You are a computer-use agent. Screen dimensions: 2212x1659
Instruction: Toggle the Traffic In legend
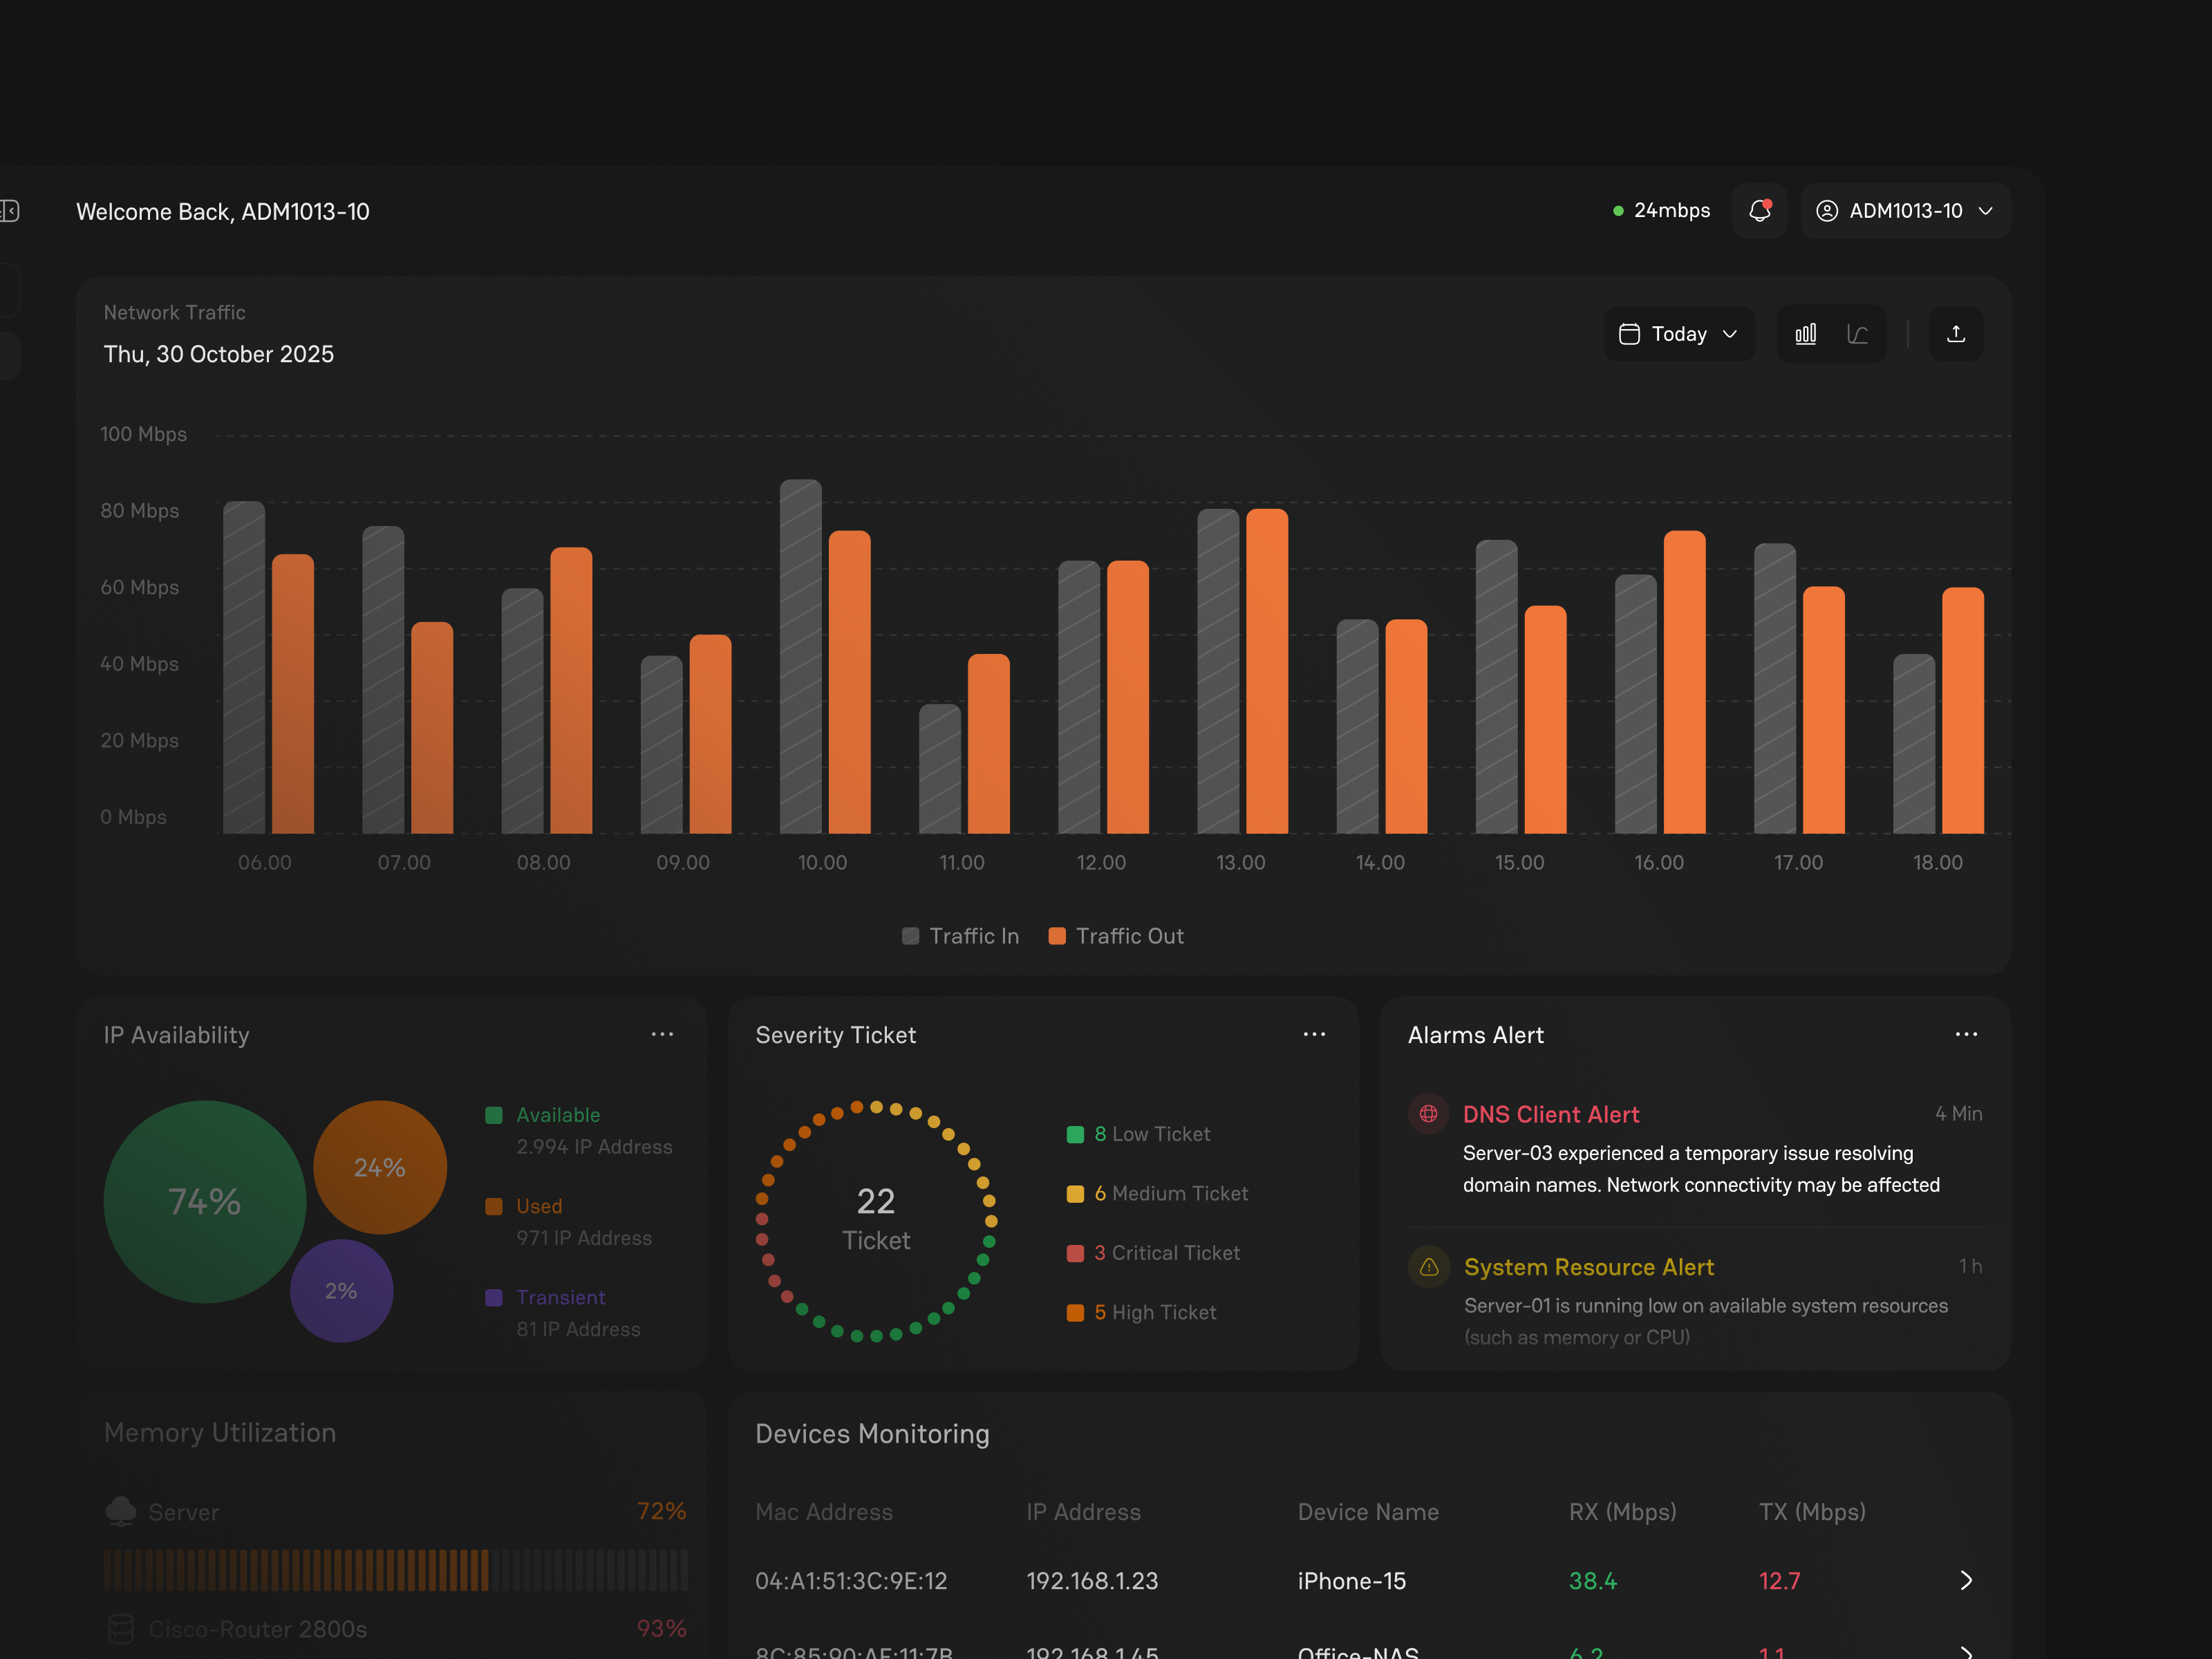tap(960, 936)
